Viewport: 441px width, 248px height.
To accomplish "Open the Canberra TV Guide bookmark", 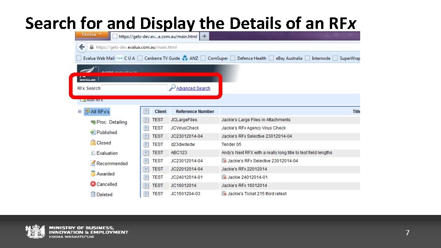I will [159, 58].
